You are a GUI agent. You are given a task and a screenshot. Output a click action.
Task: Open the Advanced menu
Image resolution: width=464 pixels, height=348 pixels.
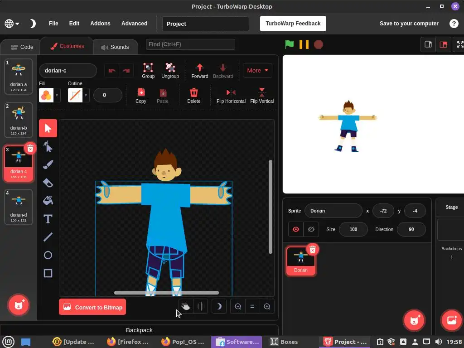[134, 24]
